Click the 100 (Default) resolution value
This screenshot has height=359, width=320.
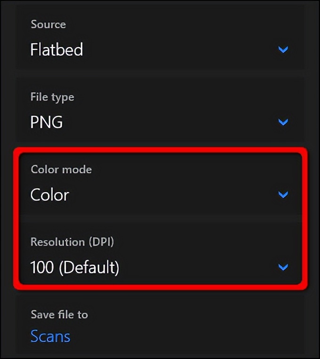(x=74, y=268)
